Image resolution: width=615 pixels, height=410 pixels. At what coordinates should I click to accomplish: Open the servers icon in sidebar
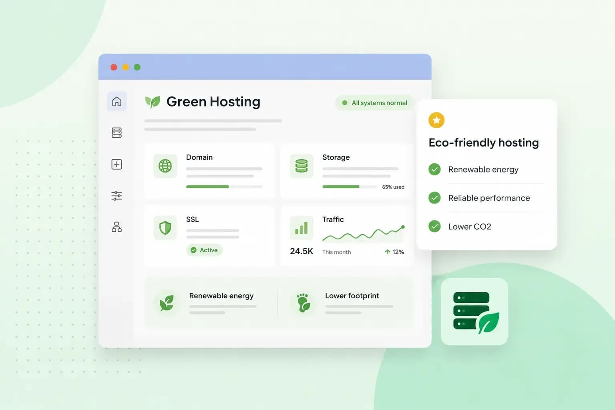[x=117, y=133]
